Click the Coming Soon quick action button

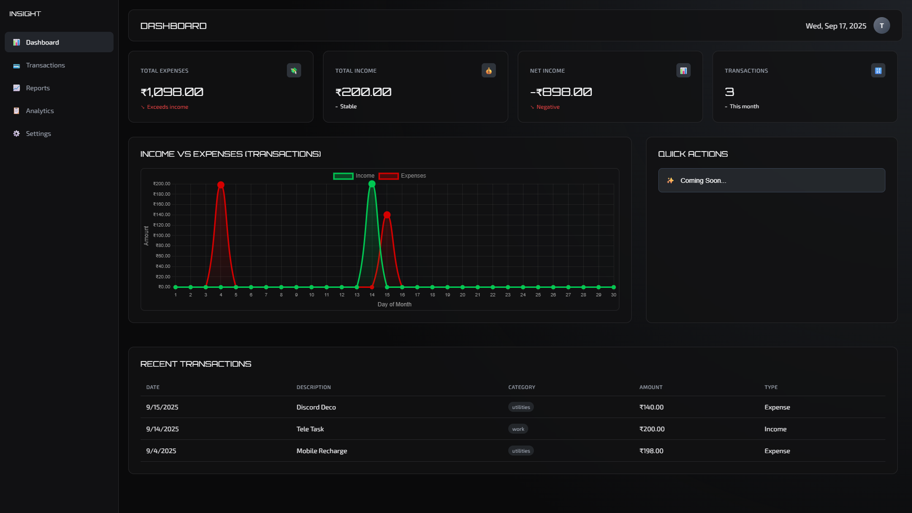(x=771, y=180)
